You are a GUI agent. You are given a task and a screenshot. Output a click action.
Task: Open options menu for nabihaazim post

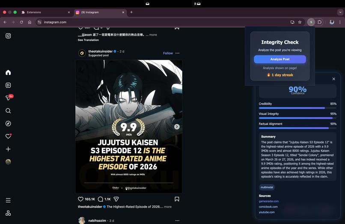pyautogui.click(x=177, y=221)
